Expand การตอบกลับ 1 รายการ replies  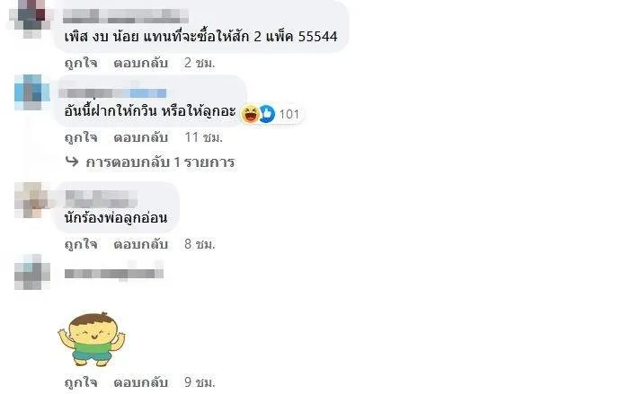[160, 162]
